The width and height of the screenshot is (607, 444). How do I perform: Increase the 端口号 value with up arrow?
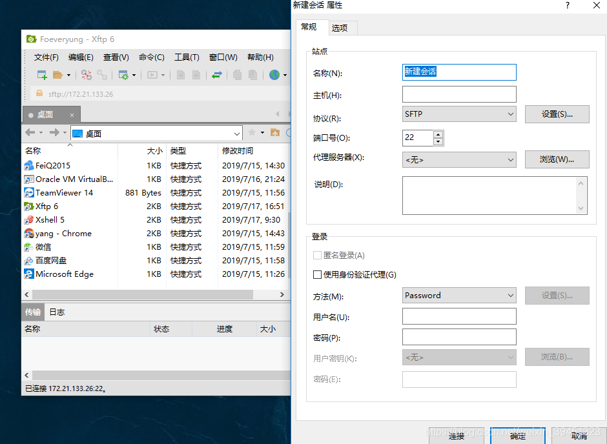(x=438, y=135)
